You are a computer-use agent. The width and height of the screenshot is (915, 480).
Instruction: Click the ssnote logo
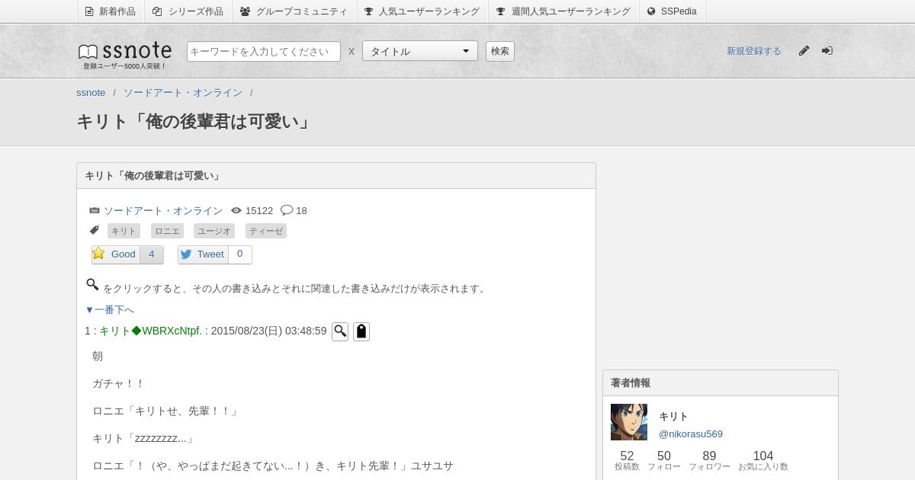coord(125,52)
